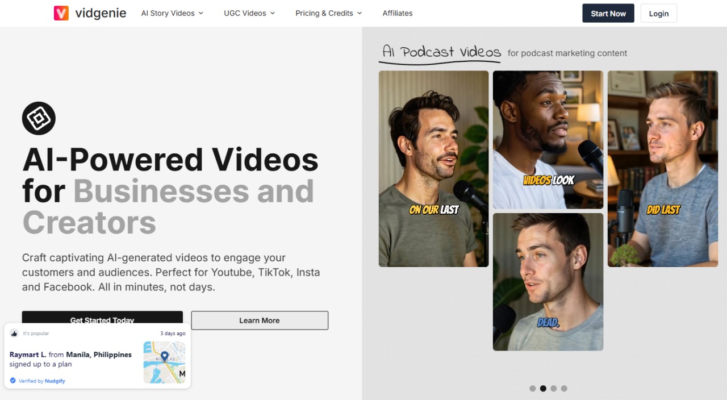Select the first carousel dot
727x400 pixels.
(533, 389)
